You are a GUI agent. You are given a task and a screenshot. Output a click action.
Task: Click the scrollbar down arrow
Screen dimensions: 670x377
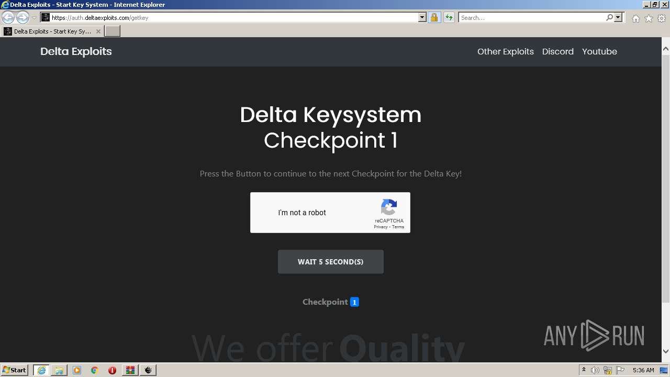click(x=666, y=351)
